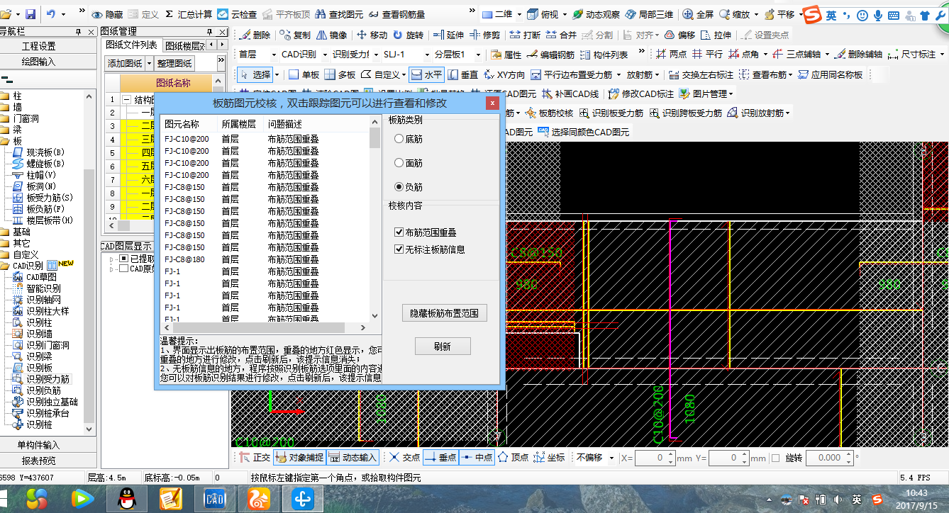This screenshot has width=949, height=513.
Task: Open 工程设置 navigation section
Action: point(38,46)
